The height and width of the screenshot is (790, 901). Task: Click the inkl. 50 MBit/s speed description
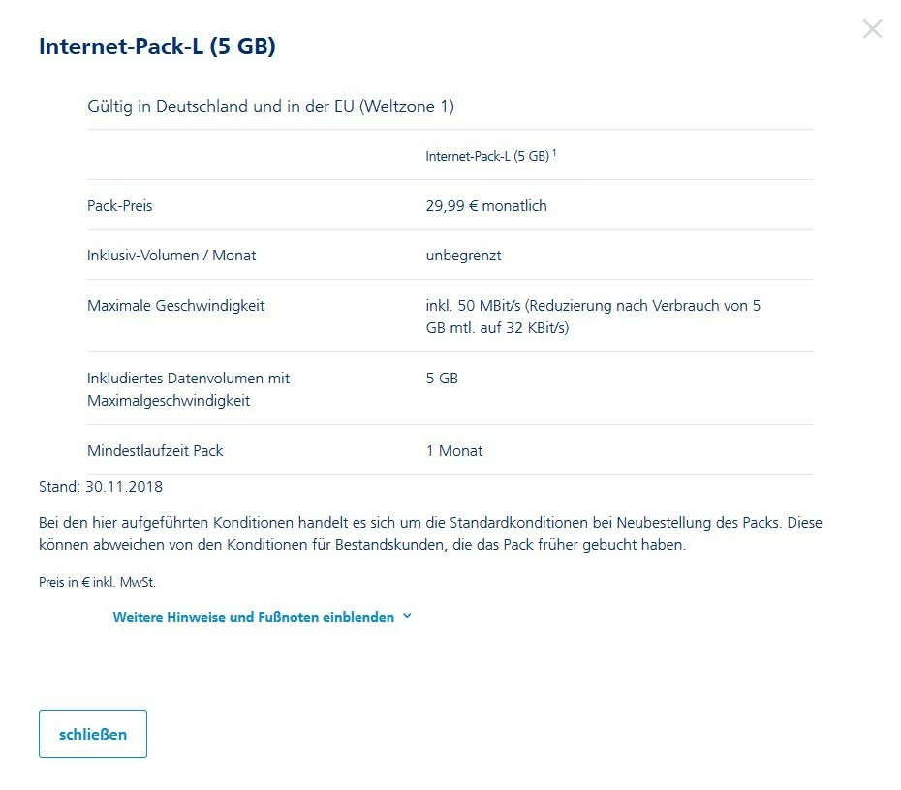click(x=592, y=317)
